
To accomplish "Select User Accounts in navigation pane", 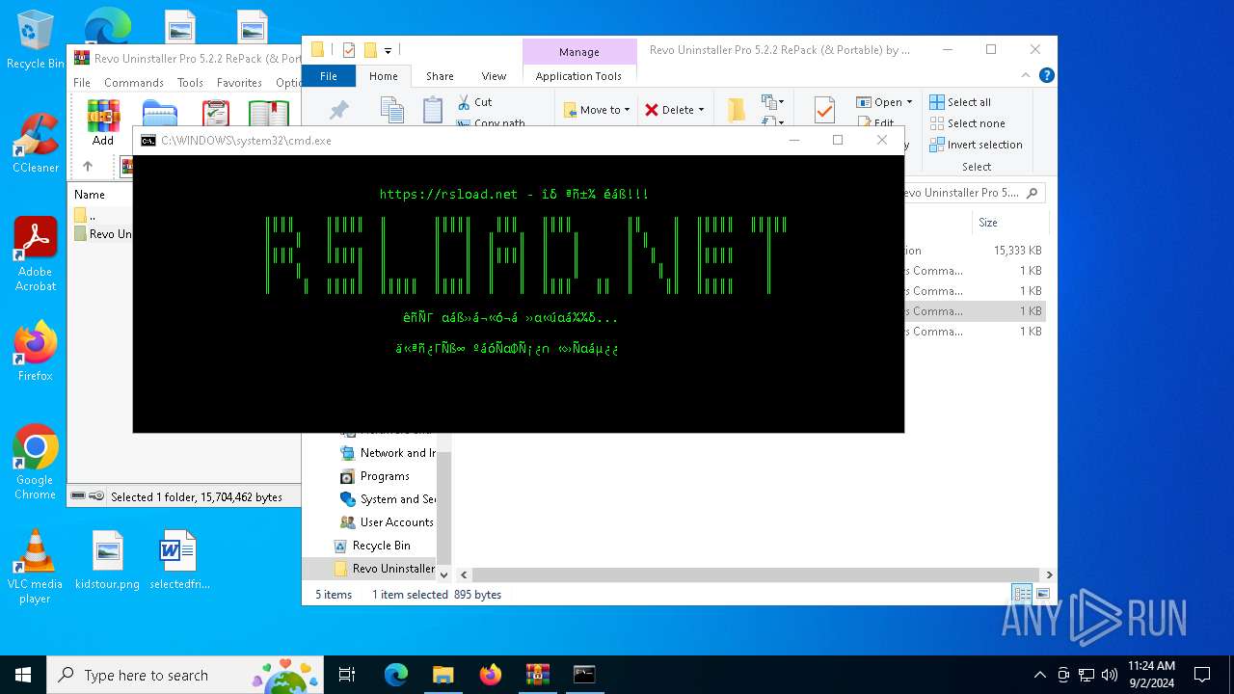I will click(388, 522).
